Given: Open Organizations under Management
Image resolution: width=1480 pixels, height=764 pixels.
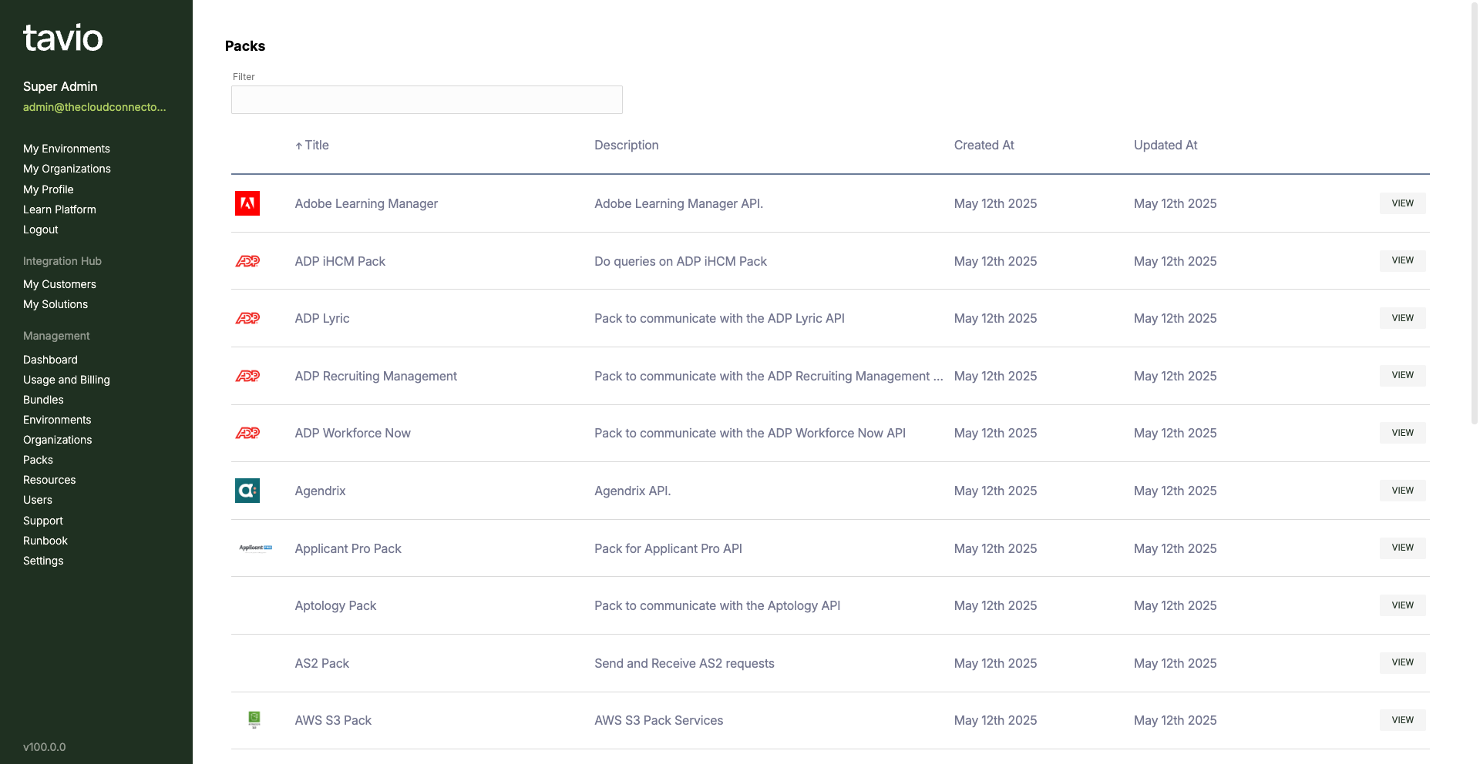Looking at the screenshot, I should coord(58,440).
